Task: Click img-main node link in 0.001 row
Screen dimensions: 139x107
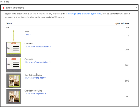Action: coord(35,93)
